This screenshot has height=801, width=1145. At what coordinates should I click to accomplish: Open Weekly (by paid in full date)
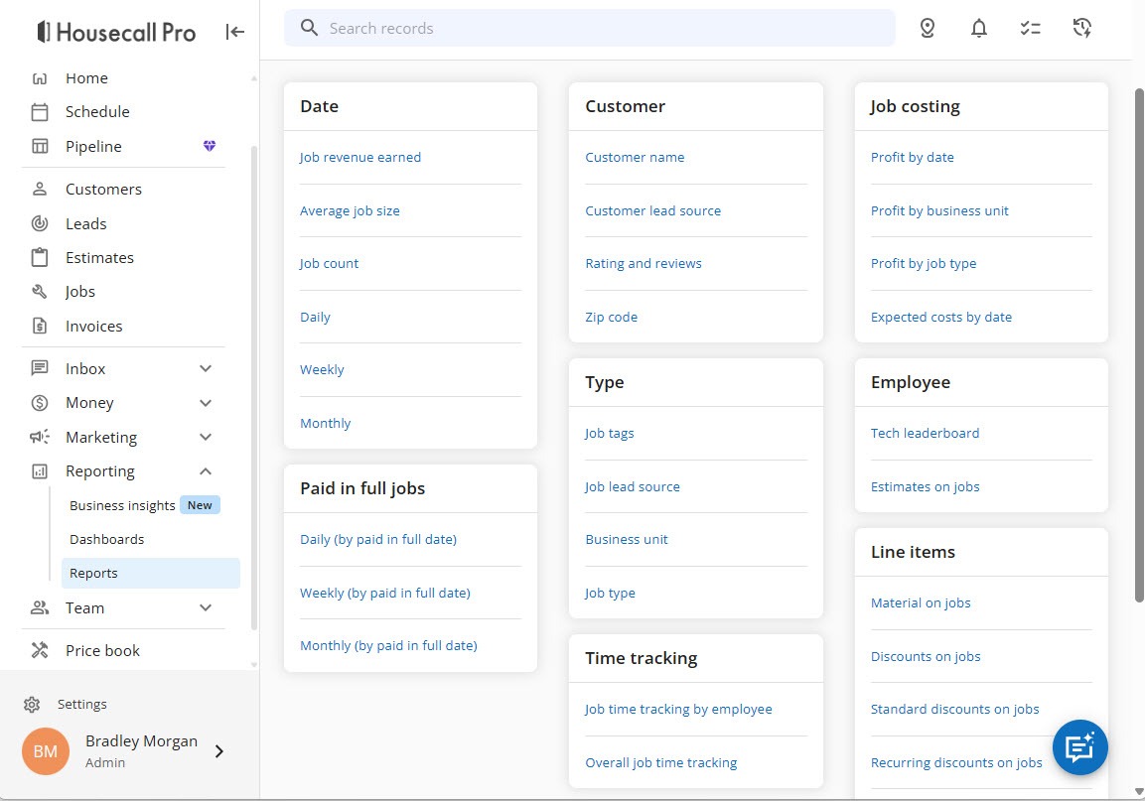(x=385, y=593)
